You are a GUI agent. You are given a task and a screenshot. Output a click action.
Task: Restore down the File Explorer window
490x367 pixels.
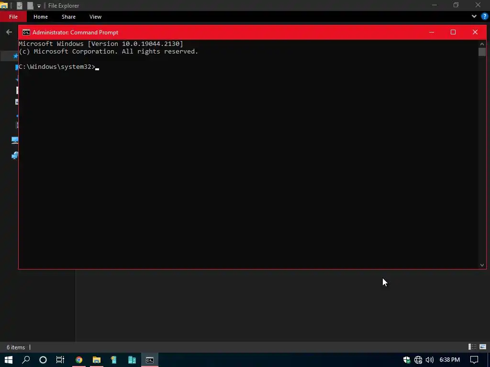click(x=456, y=5)
